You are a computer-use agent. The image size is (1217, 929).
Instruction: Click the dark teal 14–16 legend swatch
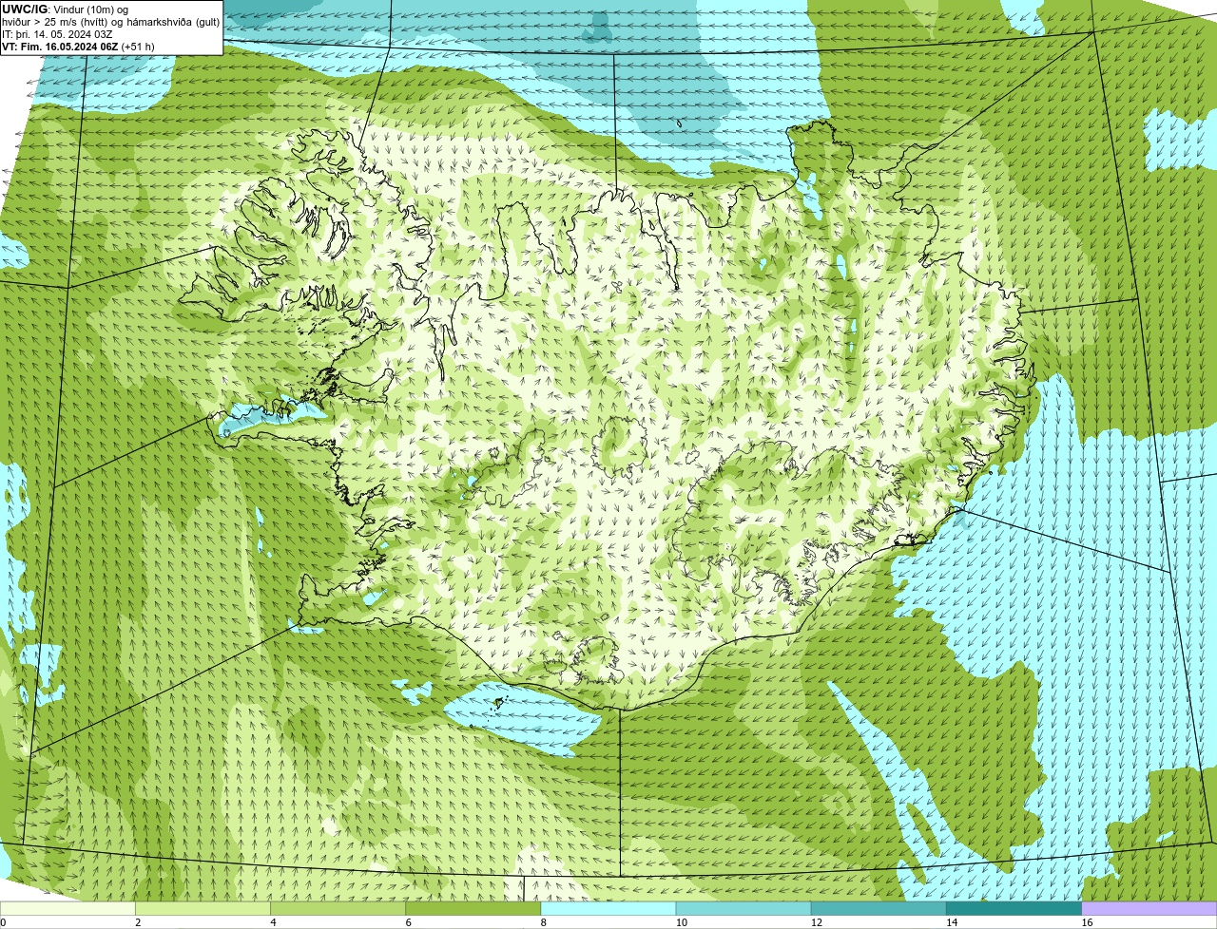click(1014, 908)
